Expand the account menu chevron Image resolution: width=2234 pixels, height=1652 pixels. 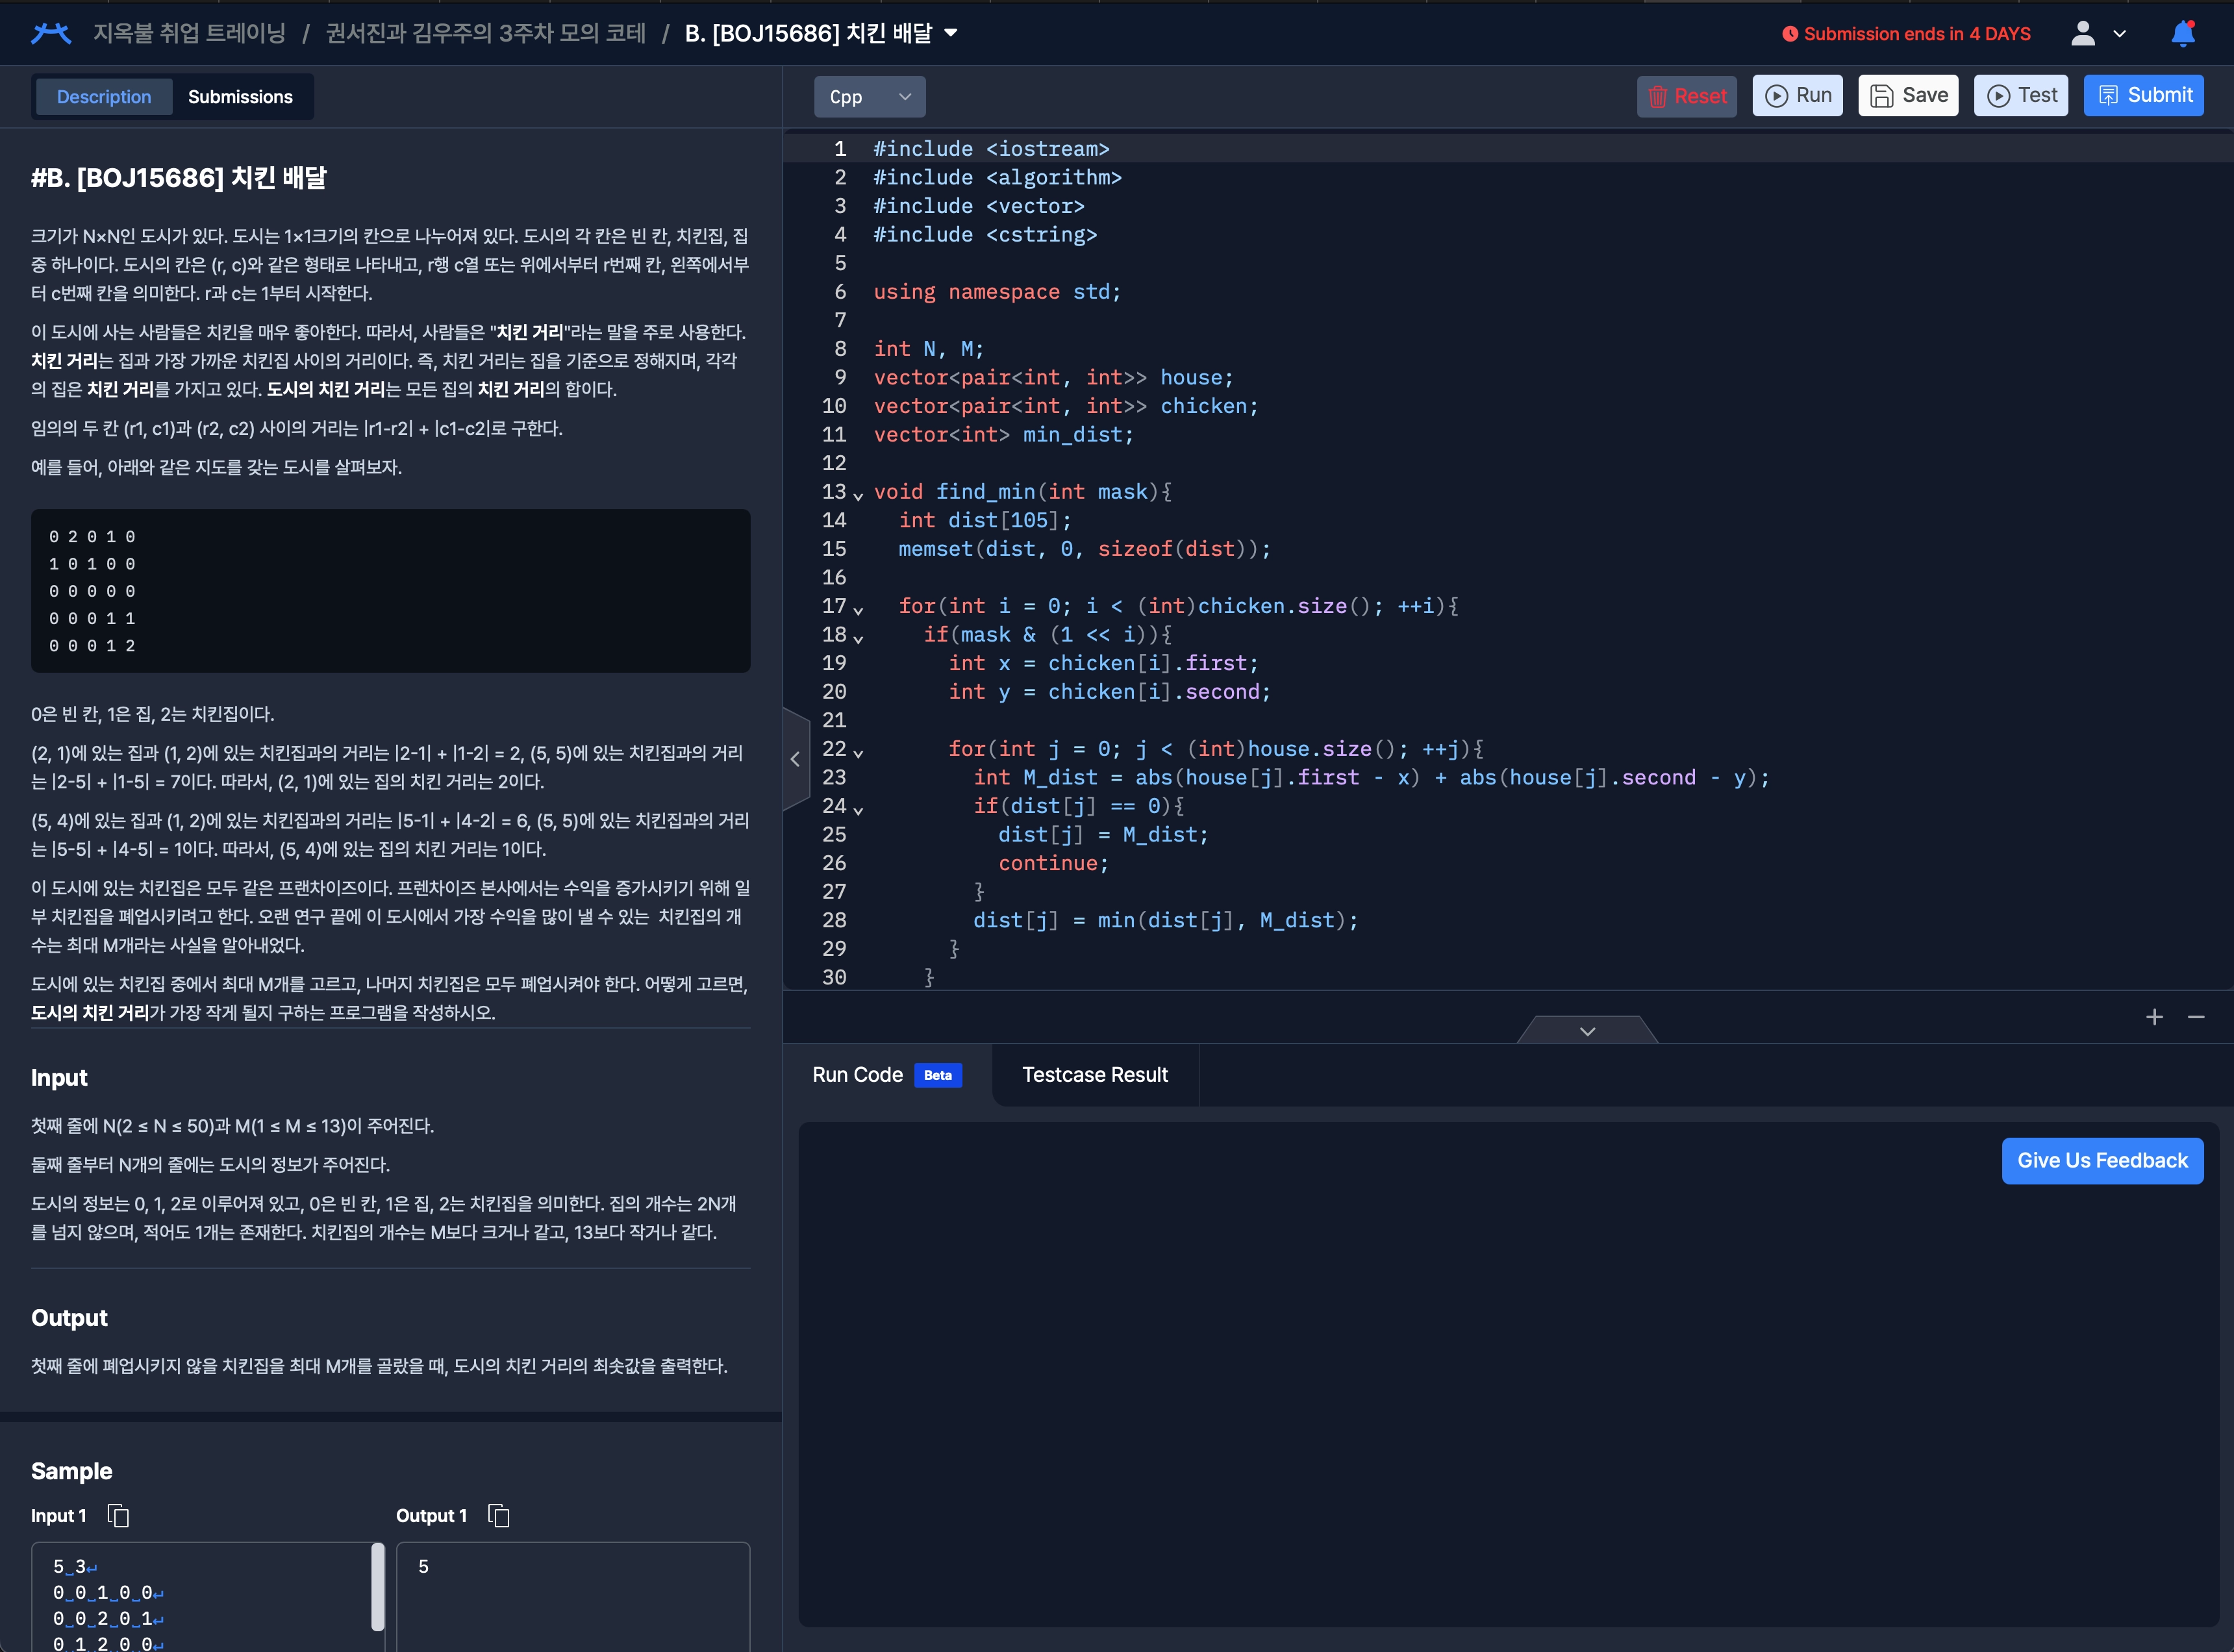[x=2120, y=34]
